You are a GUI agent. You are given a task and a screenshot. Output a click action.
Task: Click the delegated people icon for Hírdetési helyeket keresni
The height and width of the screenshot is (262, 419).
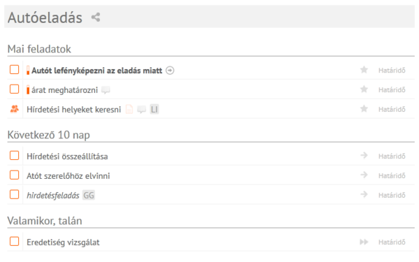coord(15,109)
